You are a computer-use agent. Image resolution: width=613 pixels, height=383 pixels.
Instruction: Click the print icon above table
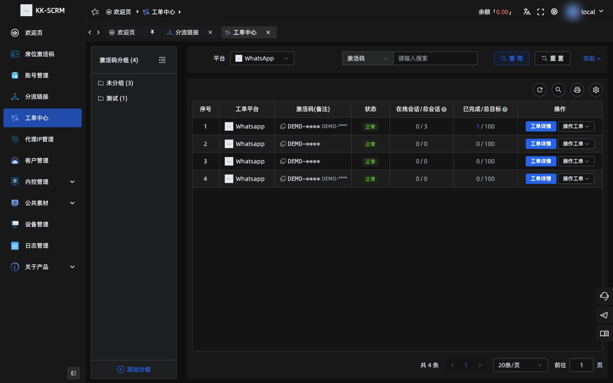[577, 90]
